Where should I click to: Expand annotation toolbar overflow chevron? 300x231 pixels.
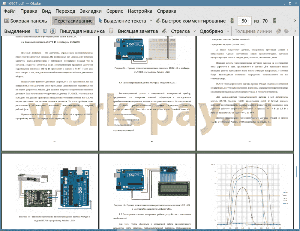click(295, 31)
